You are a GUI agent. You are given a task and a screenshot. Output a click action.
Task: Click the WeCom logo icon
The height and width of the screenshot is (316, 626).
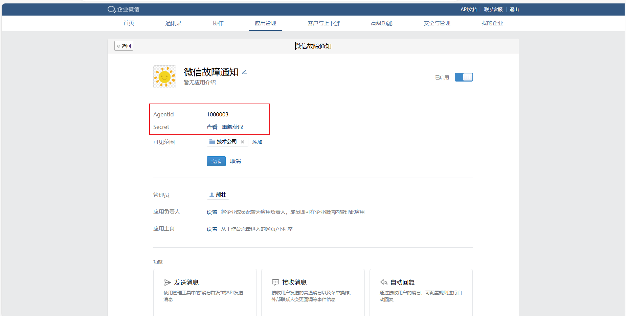(112, 9)
